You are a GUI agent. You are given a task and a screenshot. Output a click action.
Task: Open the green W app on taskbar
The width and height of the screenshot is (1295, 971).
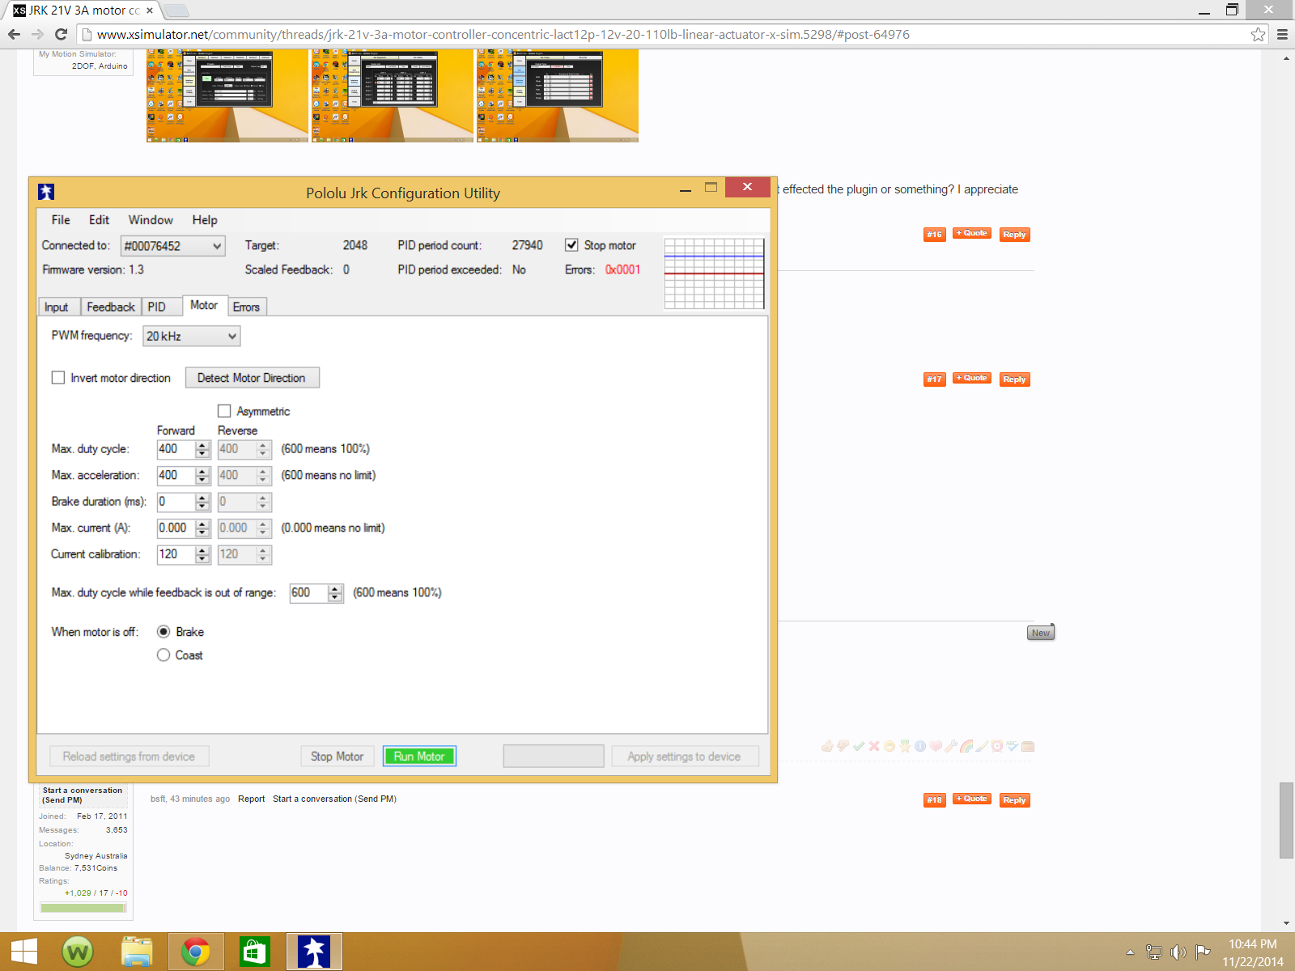click(x=78, y=952)
